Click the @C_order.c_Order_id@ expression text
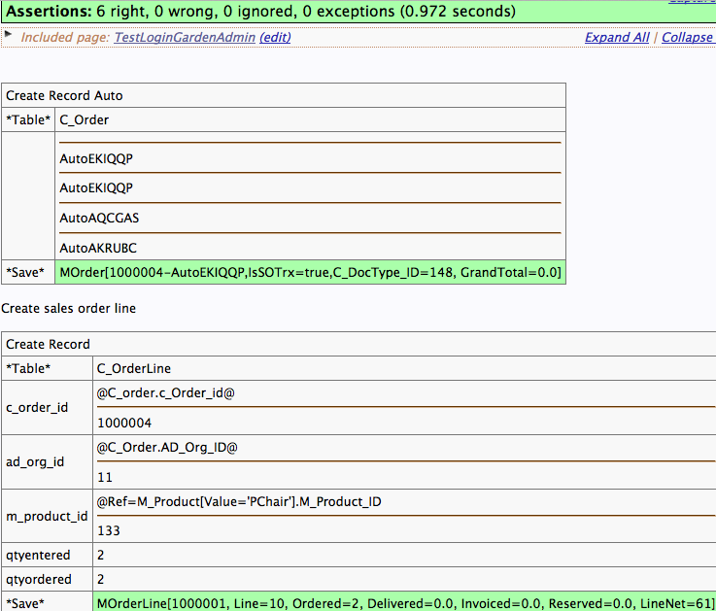 pyautogui.click(x=166, y=393)
